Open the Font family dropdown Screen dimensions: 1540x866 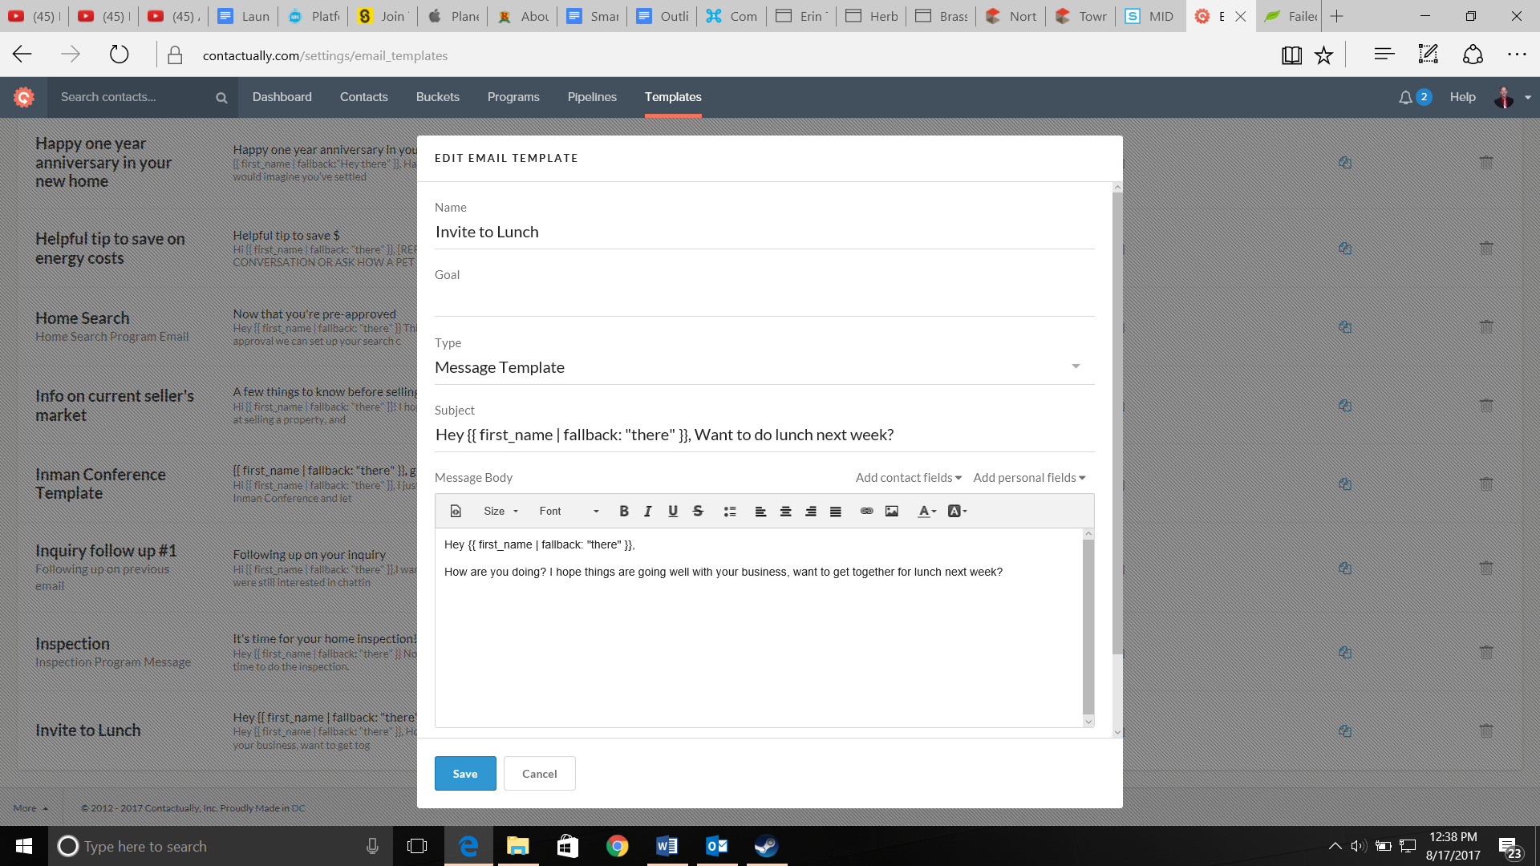tap(565, 511)
